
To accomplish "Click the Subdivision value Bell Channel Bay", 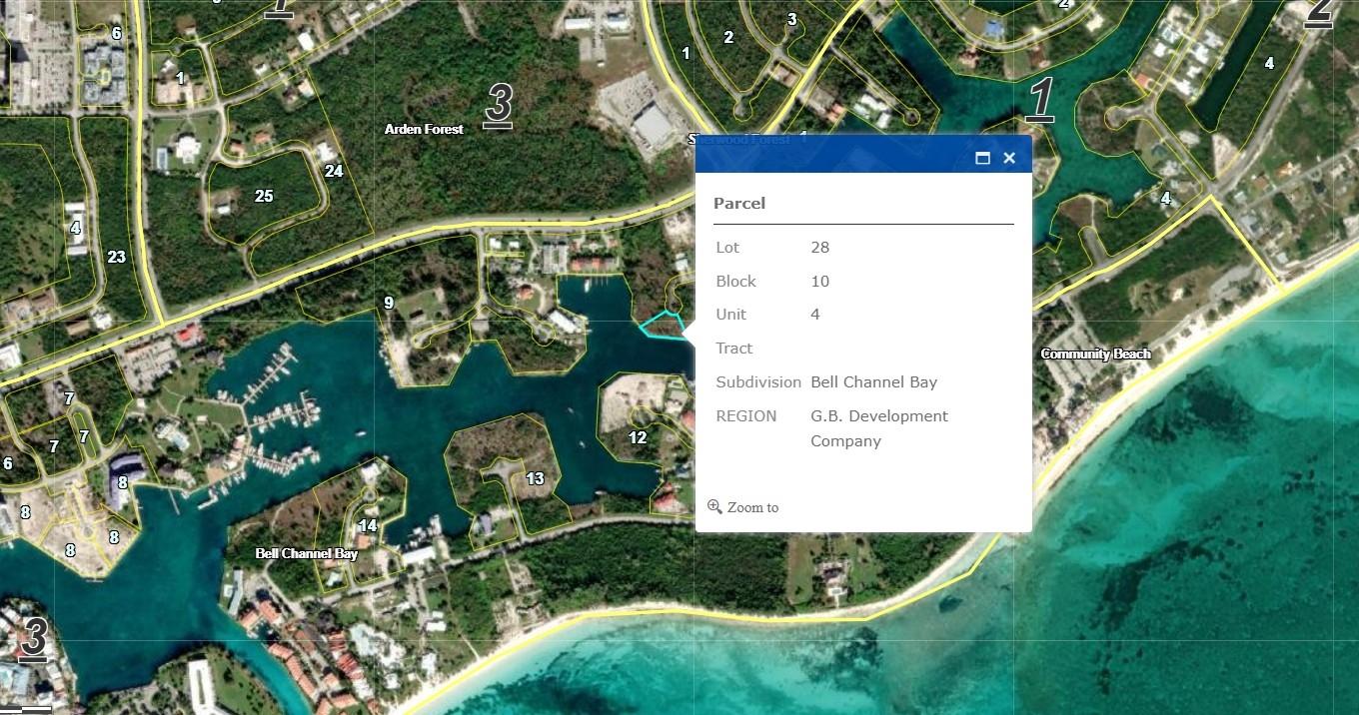I will (873, 381).
